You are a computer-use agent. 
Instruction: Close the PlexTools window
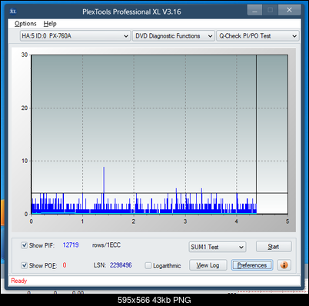click(289, 10)
